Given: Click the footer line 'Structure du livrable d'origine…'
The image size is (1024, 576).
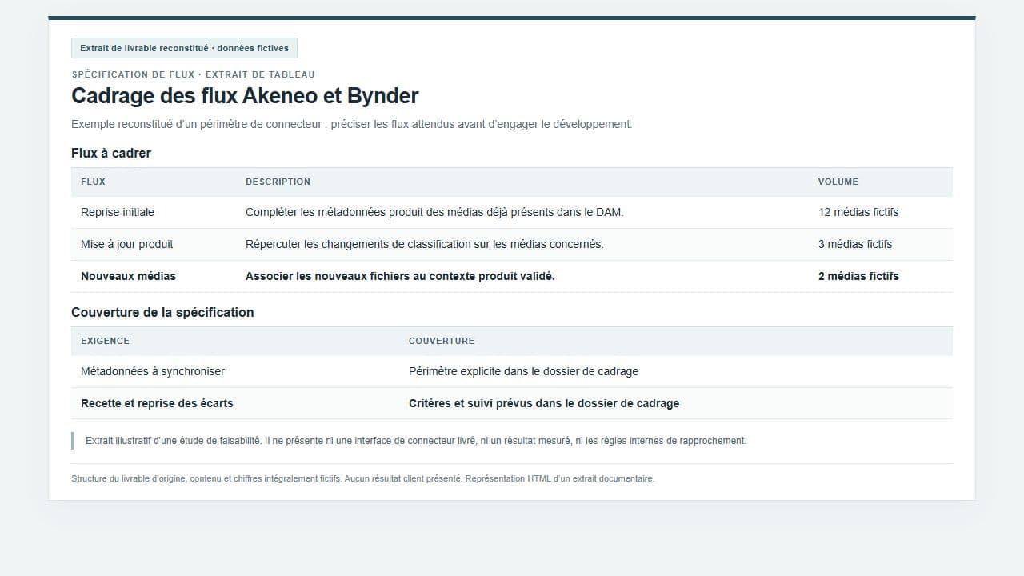Looking at the screenshot, I should point(362,478).
